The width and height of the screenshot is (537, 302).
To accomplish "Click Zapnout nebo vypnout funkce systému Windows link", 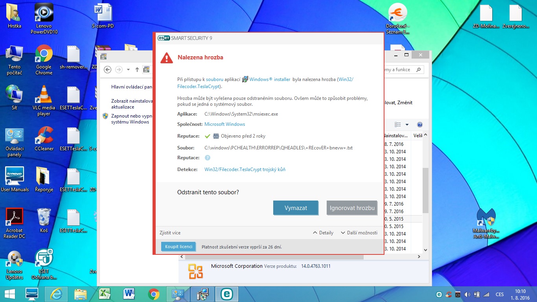I will [132, 119].
